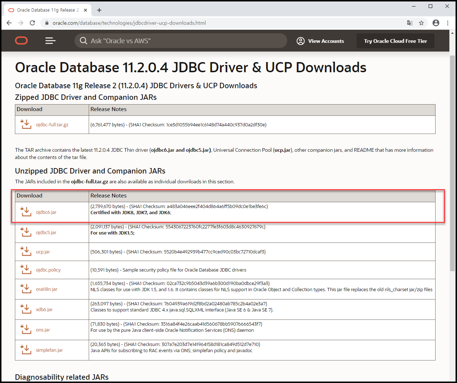Click download icon for ojdbc-full.tar.gz
457x383 pixels.
click(x=26, y=125)
